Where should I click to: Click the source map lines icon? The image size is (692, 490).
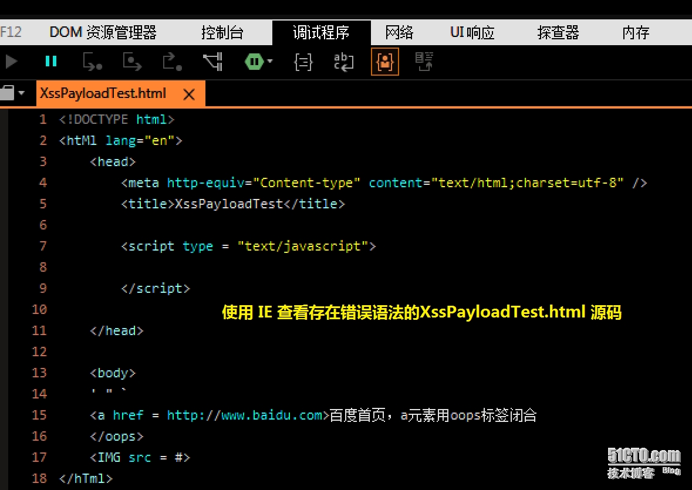click(424, 61)
